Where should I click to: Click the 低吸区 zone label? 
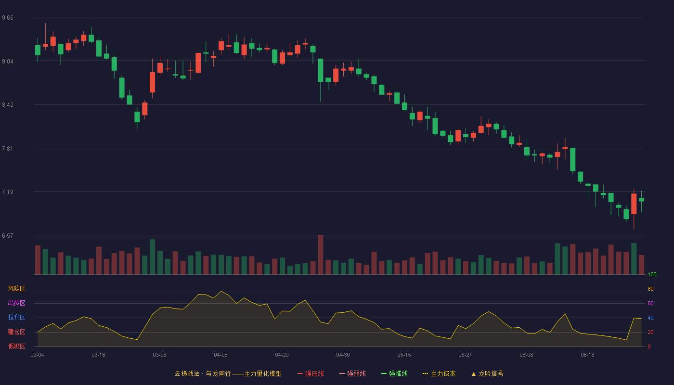pyautogui.click(x=16, y=346)
